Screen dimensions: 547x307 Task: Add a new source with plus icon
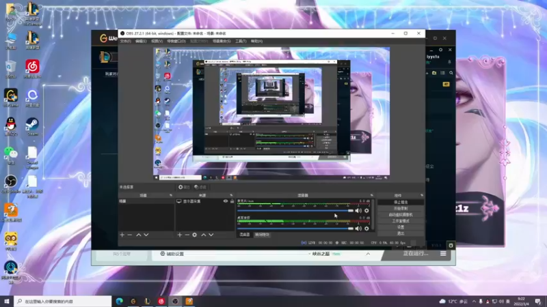coord(180,235)
